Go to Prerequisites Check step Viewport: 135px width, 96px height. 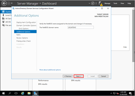coord(23,41)
